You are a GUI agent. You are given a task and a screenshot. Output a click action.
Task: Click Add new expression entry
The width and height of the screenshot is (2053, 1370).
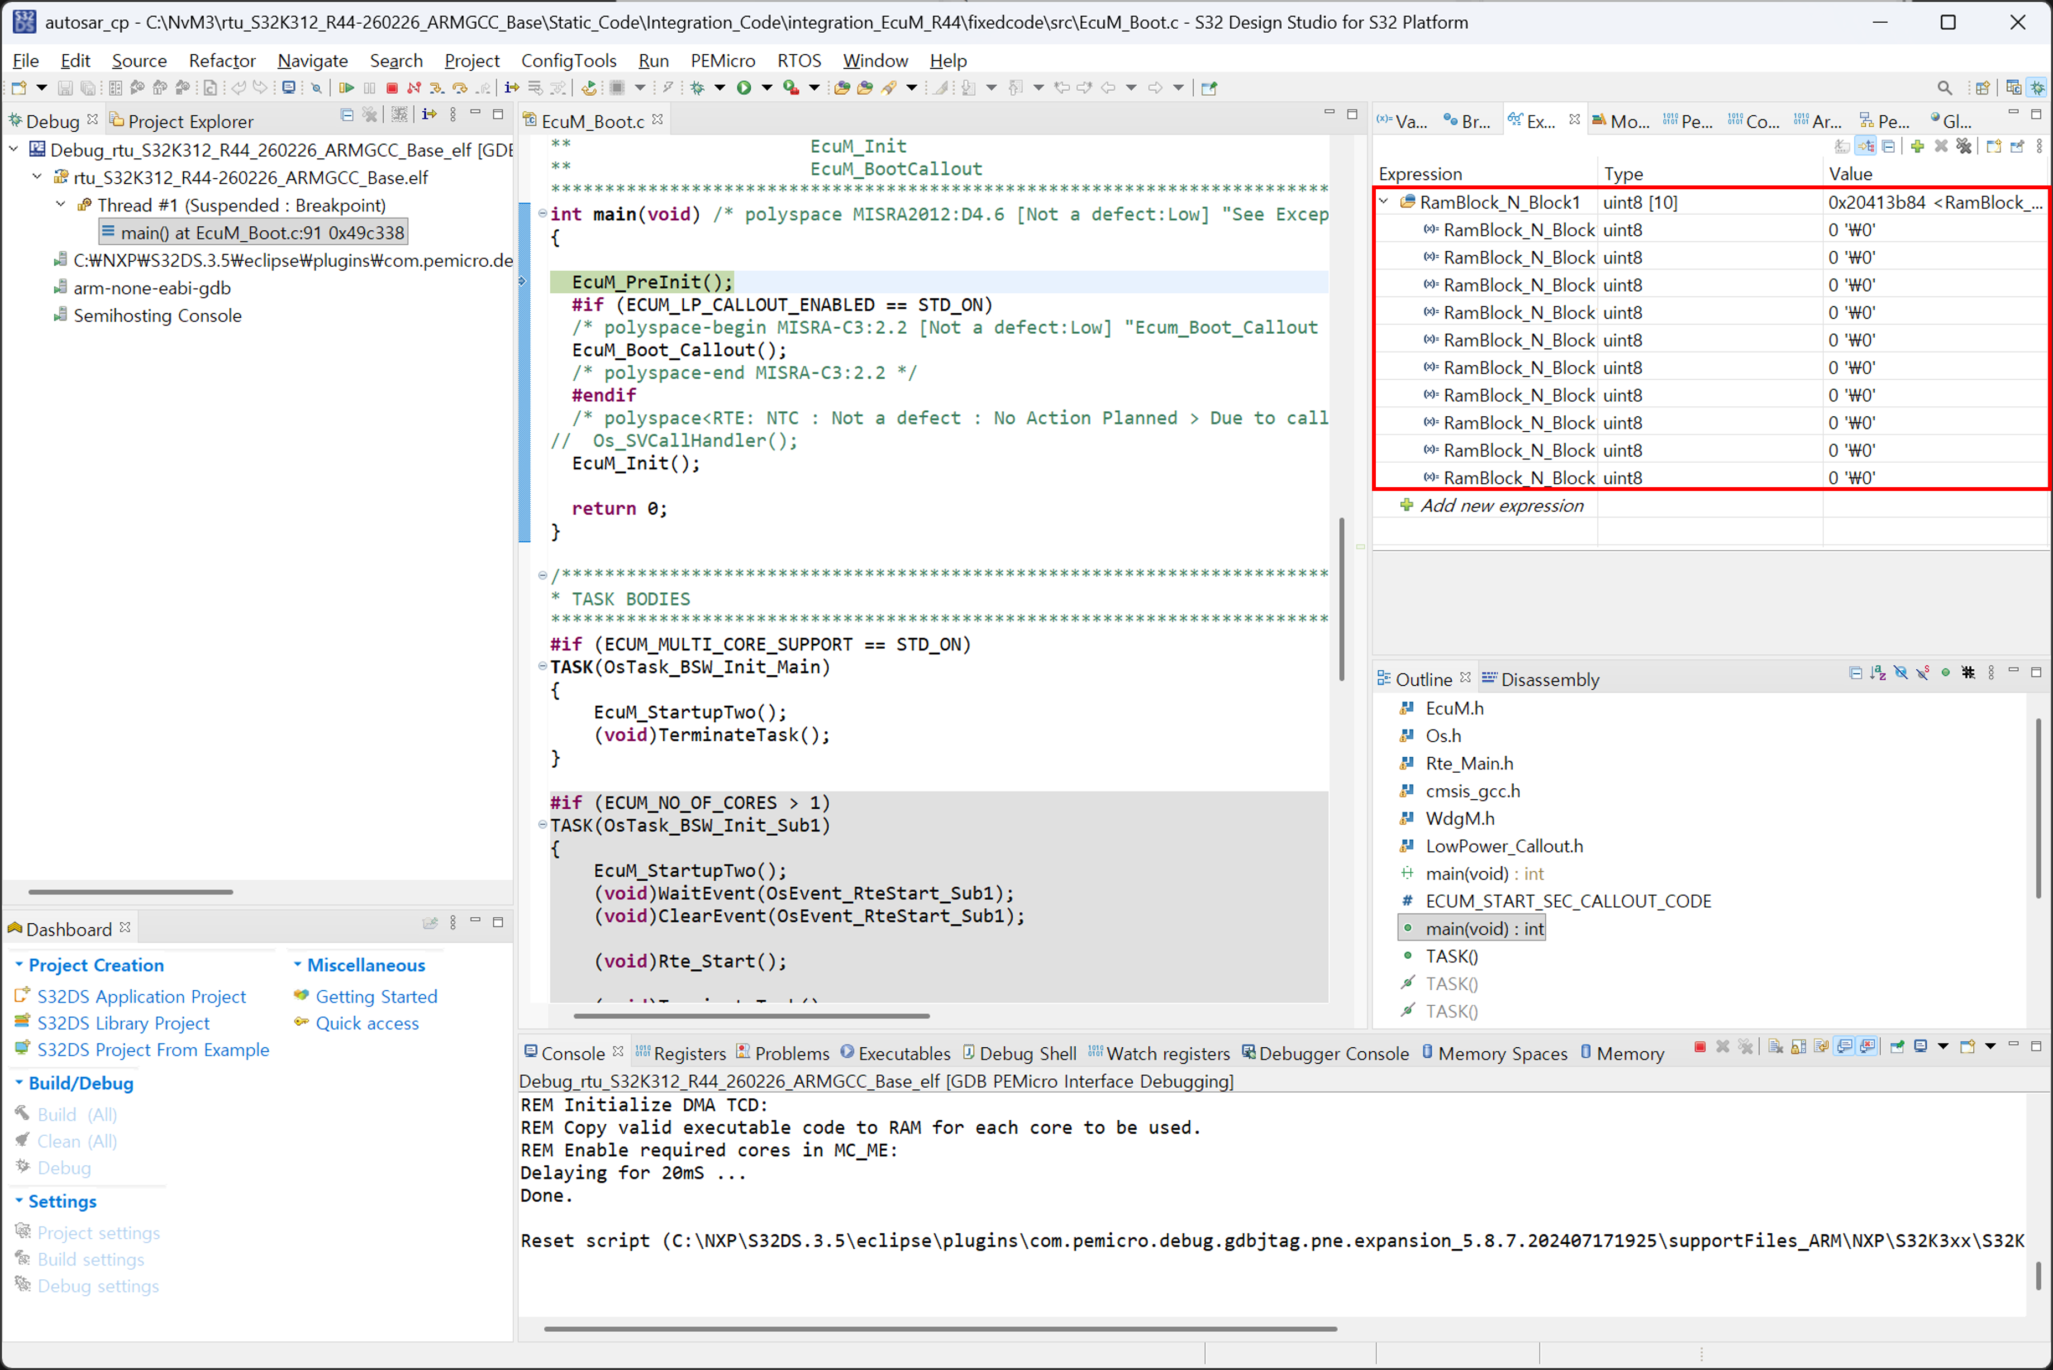(x=1502, y=505)
